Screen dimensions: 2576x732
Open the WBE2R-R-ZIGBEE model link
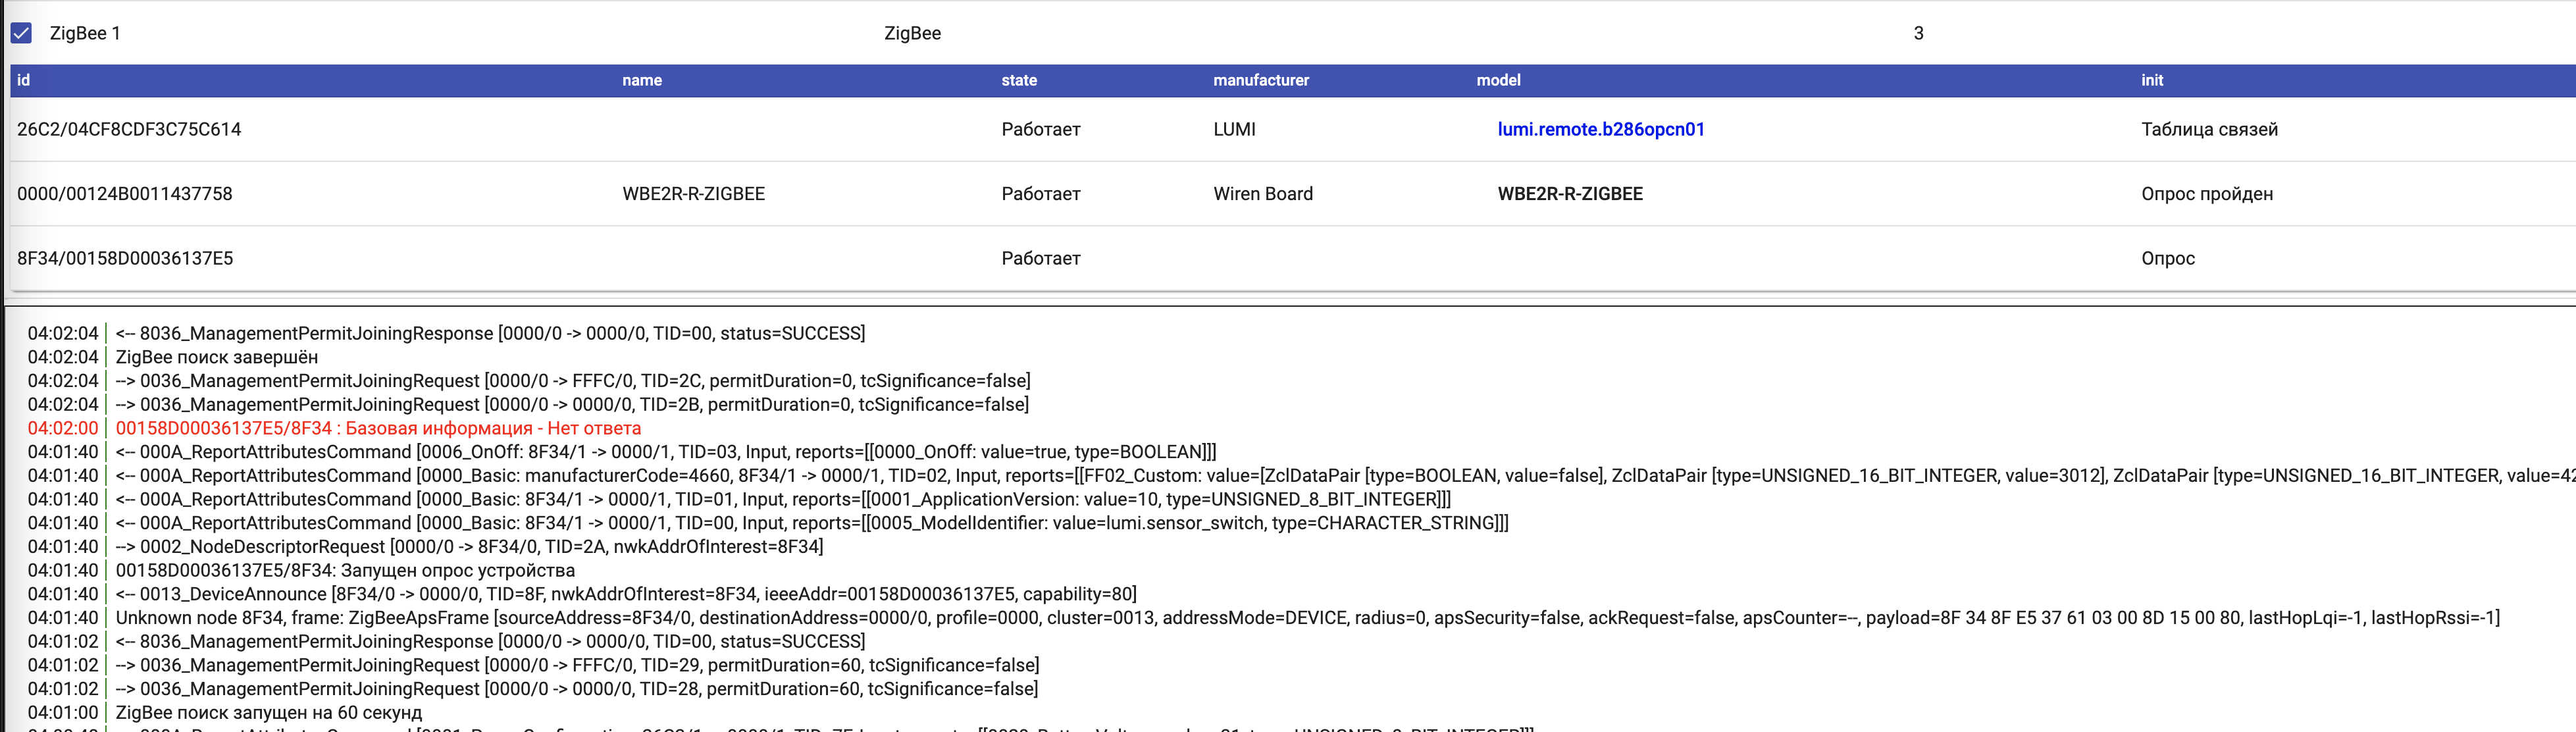tap(1570, 193)
